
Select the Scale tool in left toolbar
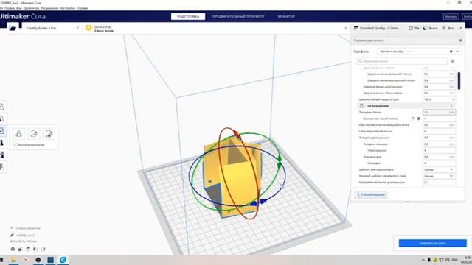(1, 119)
